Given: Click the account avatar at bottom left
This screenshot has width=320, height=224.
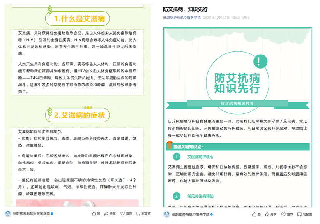Looking at the screenshot, I should (x=8, y=214).
